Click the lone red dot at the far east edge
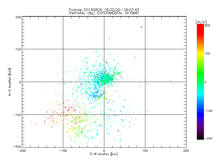Viewport: 219px width, 164px height. tap(170, 81)
